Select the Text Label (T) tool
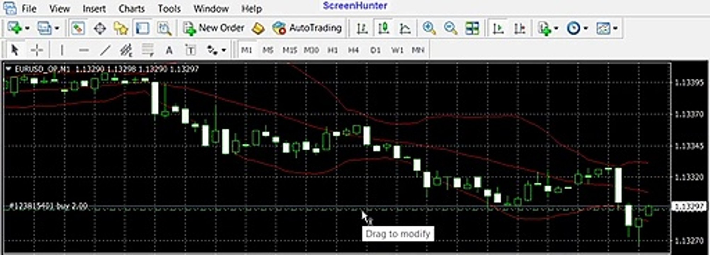Screen dimensions: 710x255 click(190, 50)
